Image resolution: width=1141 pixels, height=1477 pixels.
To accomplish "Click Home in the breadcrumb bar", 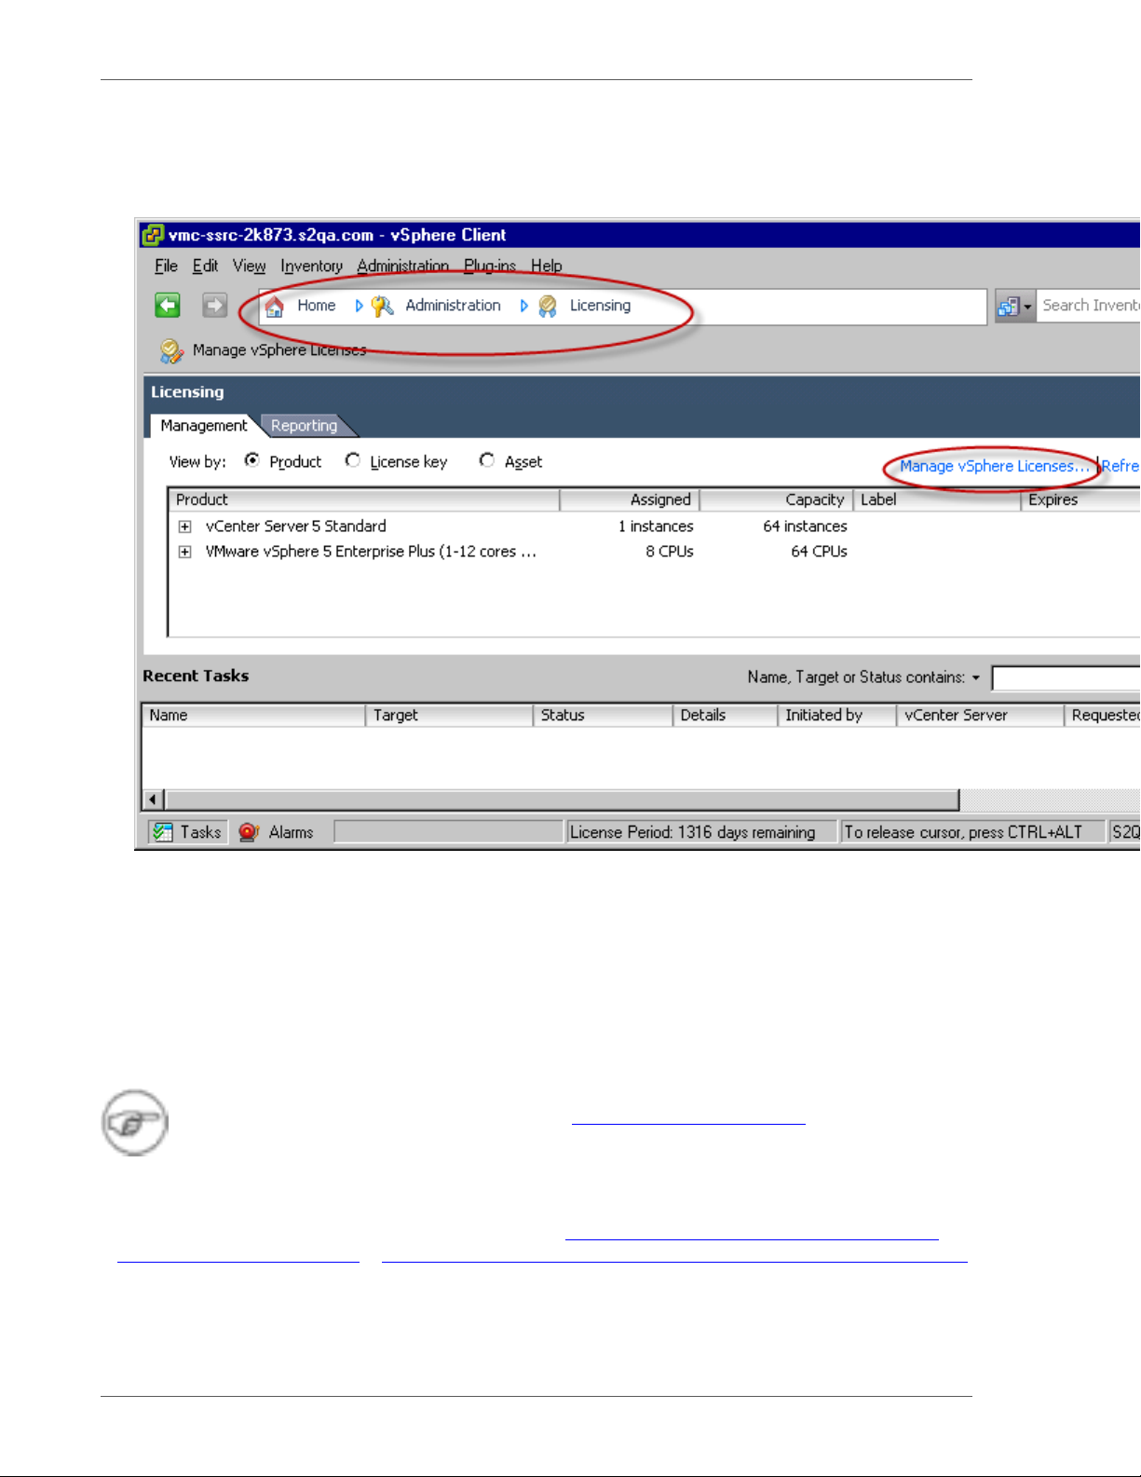I will click(316, 306).
